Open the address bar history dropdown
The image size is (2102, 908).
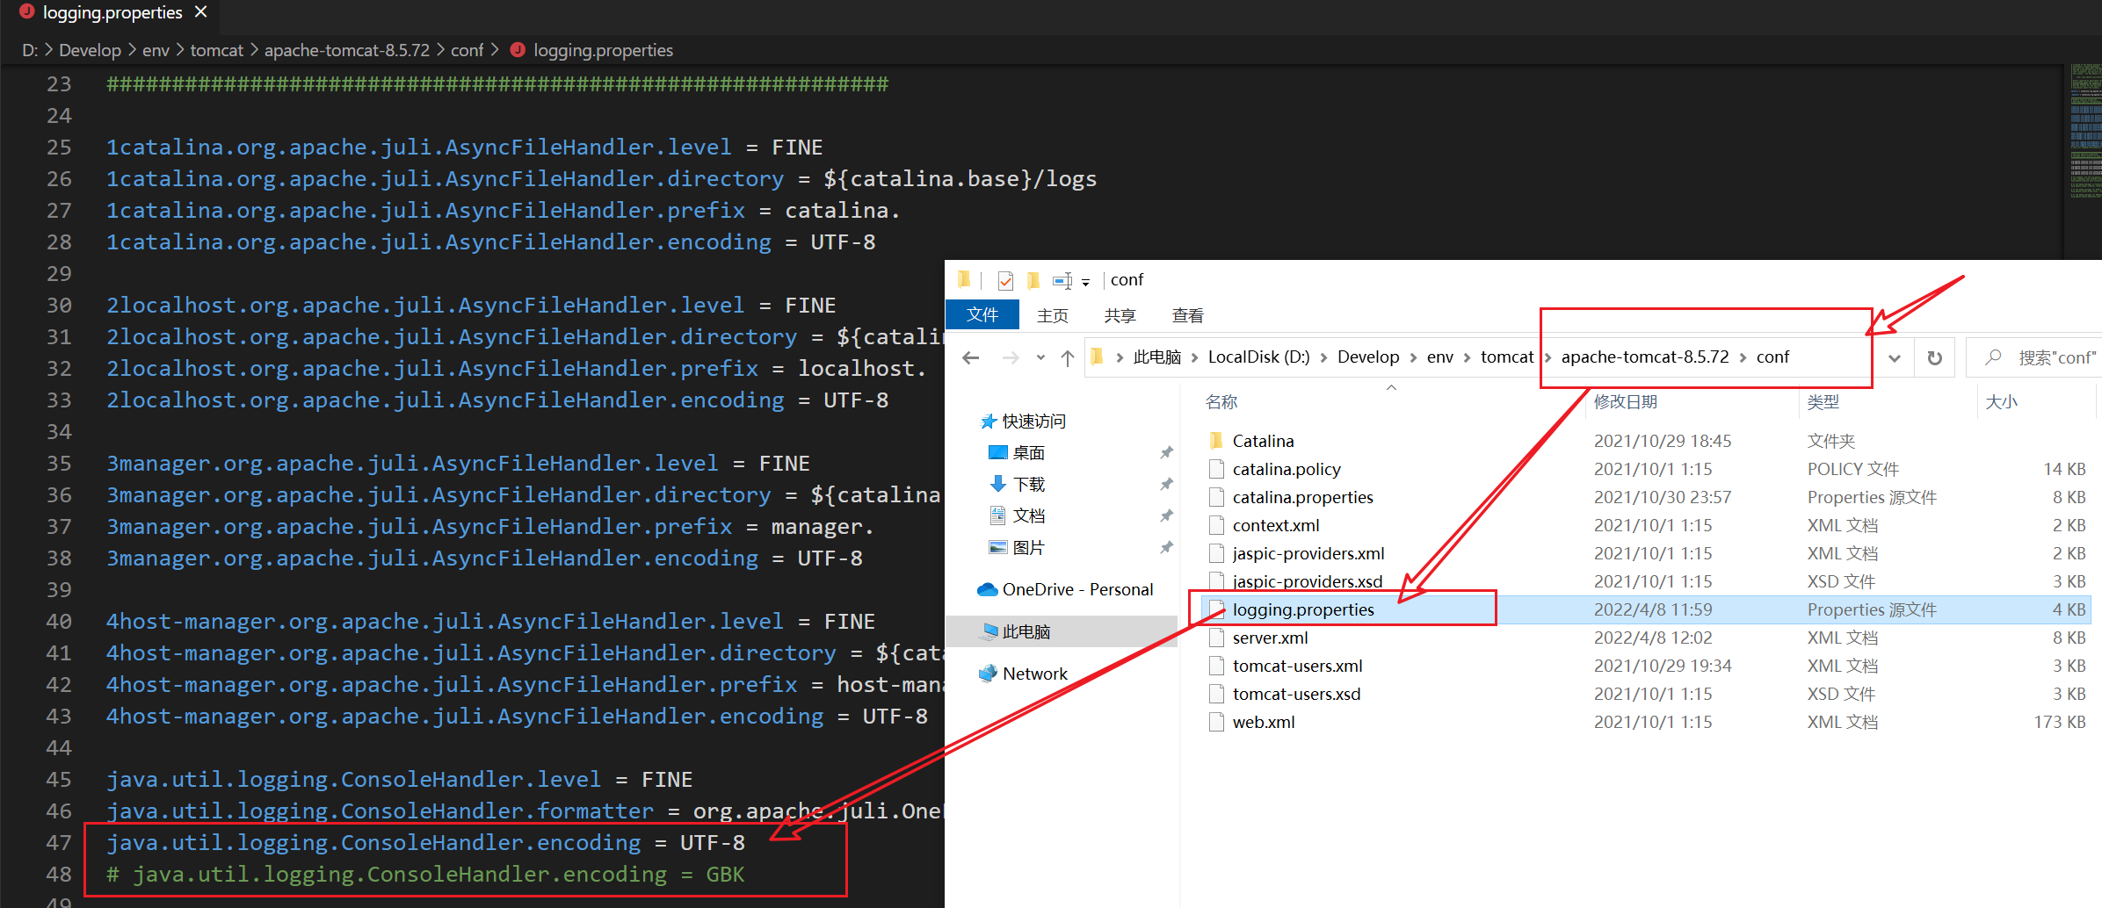click(1895, 358)
